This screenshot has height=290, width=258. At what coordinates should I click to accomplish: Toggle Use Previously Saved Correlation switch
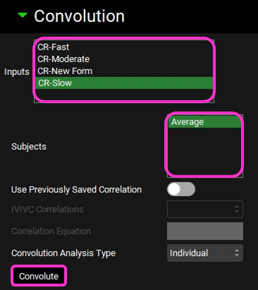(x=181, y=189)
